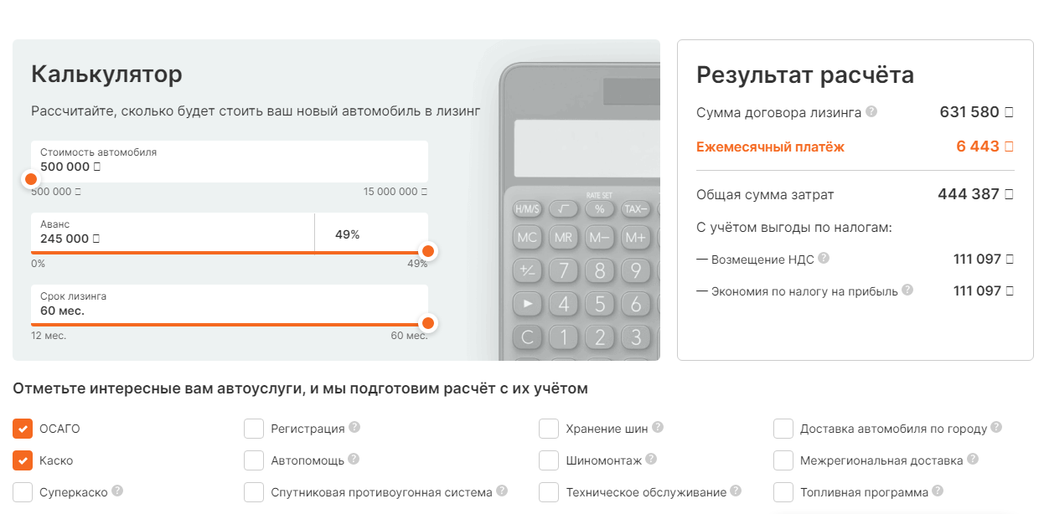Viewport: 1044px width, 514px height.
Task: Click the Аванс amount input field
Action: (173, 232)
